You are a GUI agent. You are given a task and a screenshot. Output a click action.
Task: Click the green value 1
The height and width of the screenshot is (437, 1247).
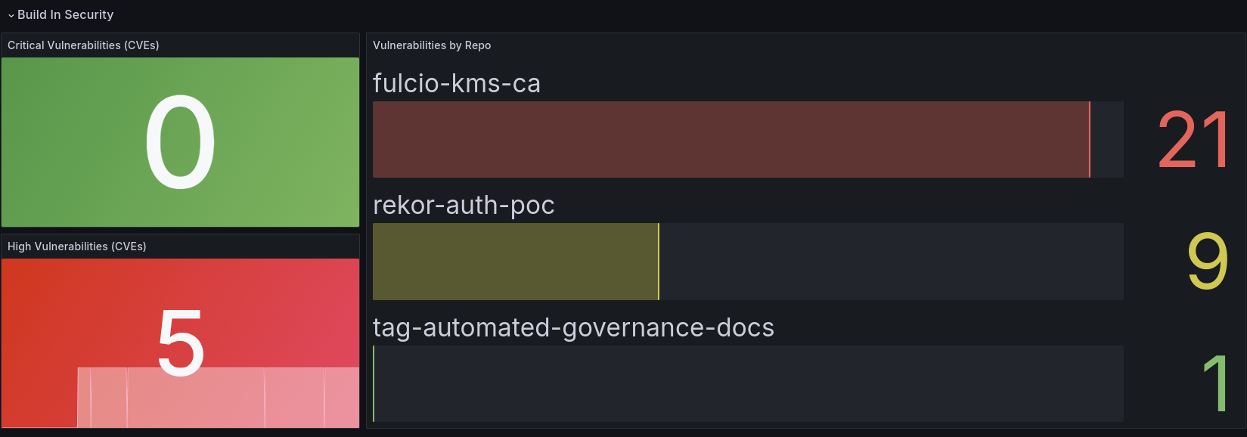coord(1215,383)
